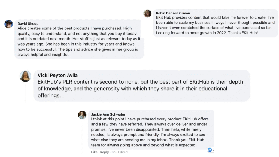Like Jackie Ann Schwabe's comment

(x=94, y=152)
